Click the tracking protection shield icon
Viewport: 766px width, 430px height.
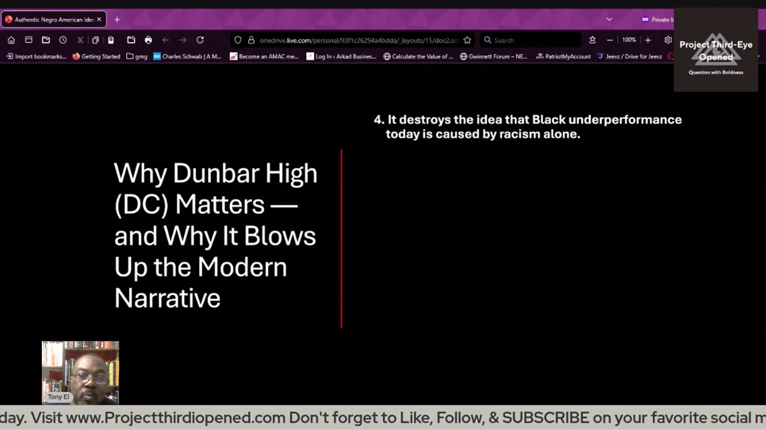tap(238, 40)
